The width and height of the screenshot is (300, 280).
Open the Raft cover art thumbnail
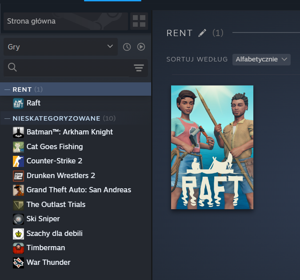tap(212, 147)
